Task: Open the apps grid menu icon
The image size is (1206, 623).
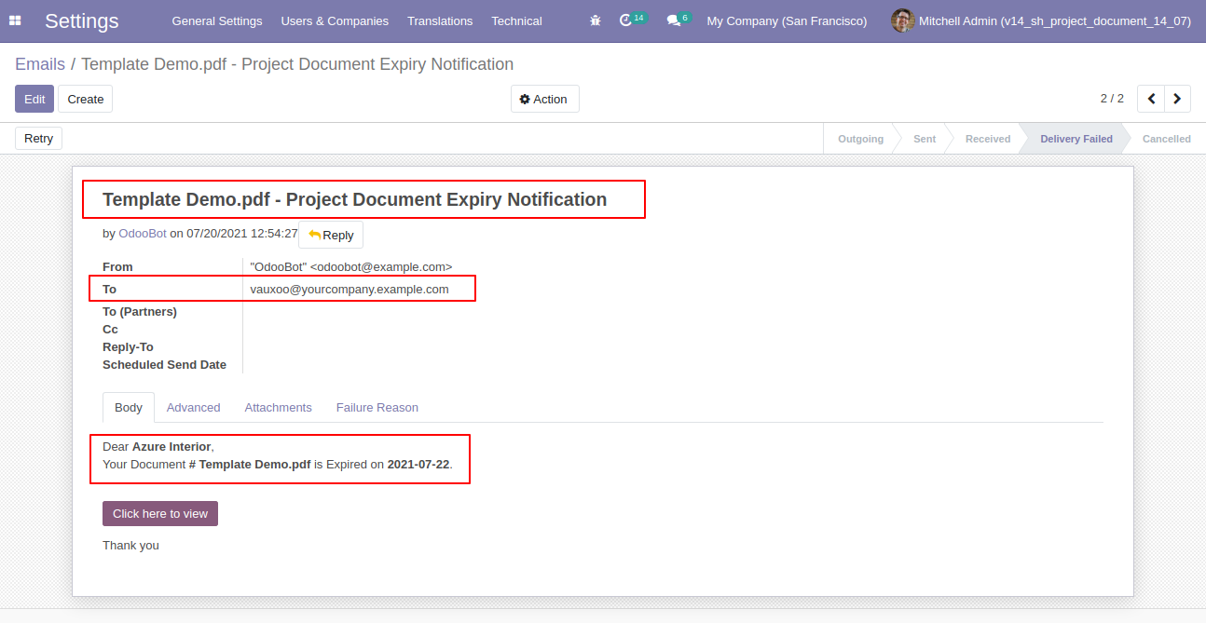Action: (15, 20)
